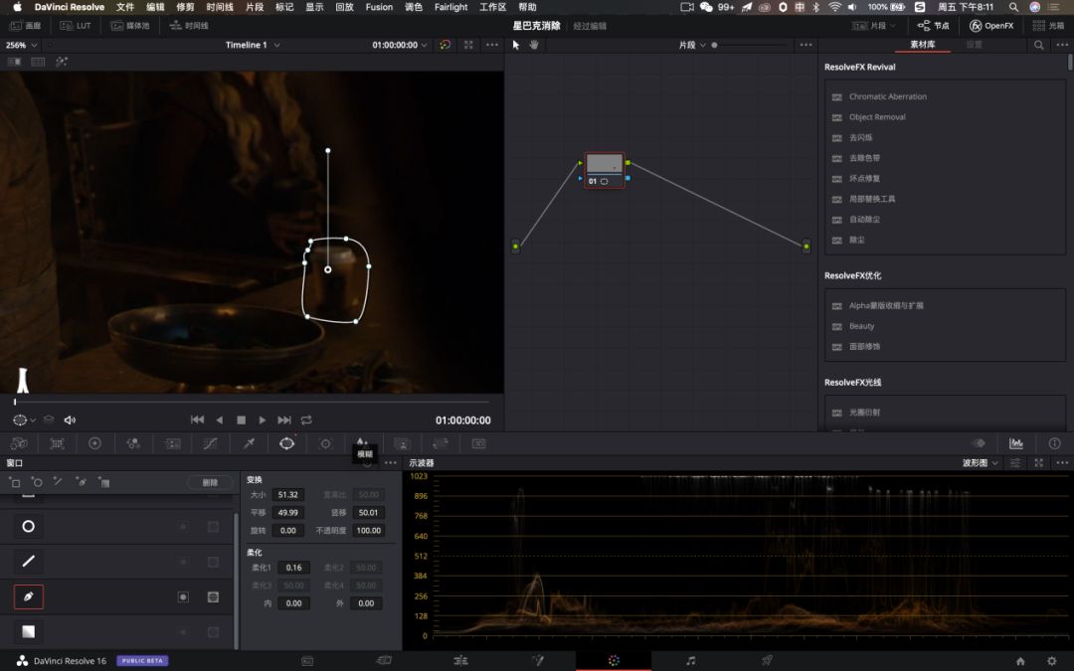
Task: Adjust the node editor zoom slider
Action: (751, 45)
